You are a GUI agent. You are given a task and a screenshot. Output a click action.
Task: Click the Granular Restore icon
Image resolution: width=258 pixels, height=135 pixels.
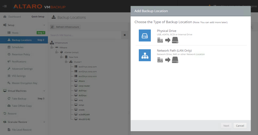click(5, 122)
